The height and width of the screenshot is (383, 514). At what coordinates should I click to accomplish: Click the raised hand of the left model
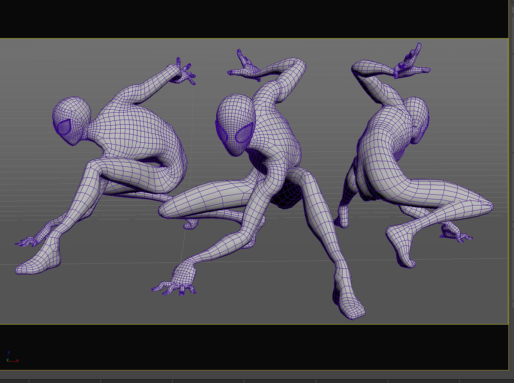[x=182, y=72]
